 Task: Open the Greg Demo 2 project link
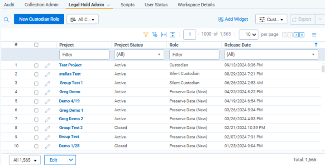pos(71,119)
